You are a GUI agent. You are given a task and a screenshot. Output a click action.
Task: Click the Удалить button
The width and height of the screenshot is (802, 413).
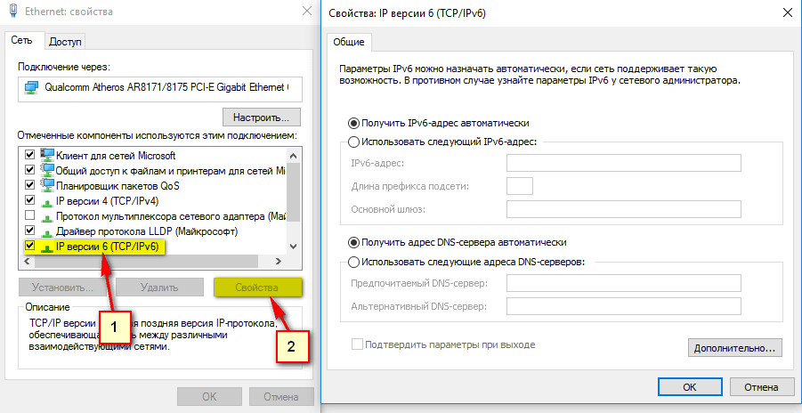click(x=159, y=287)
